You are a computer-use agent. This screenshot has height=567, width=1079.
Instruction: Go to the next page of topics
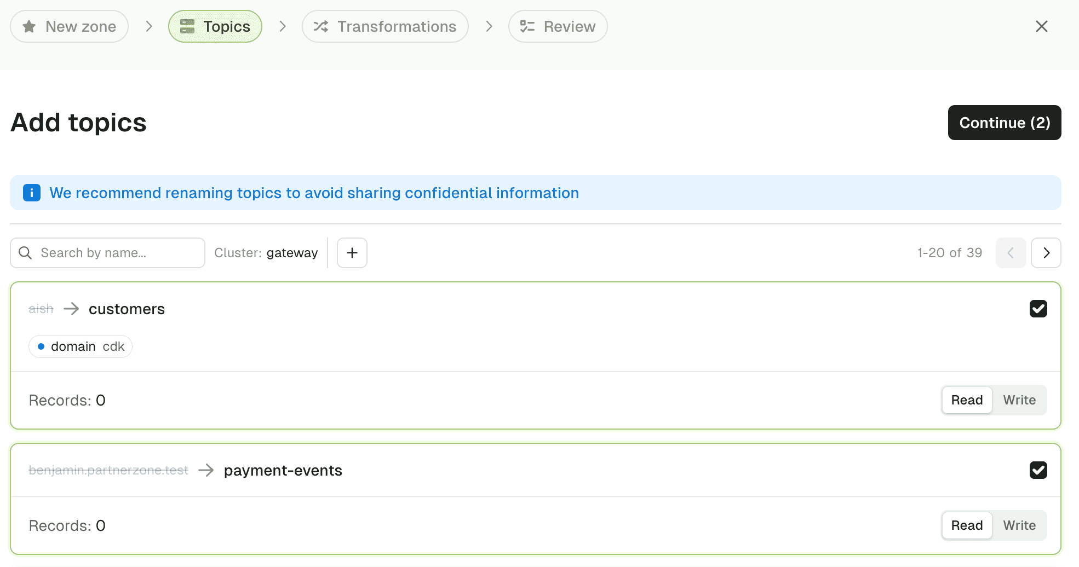pyautogui.click(x=1046, y=252)
